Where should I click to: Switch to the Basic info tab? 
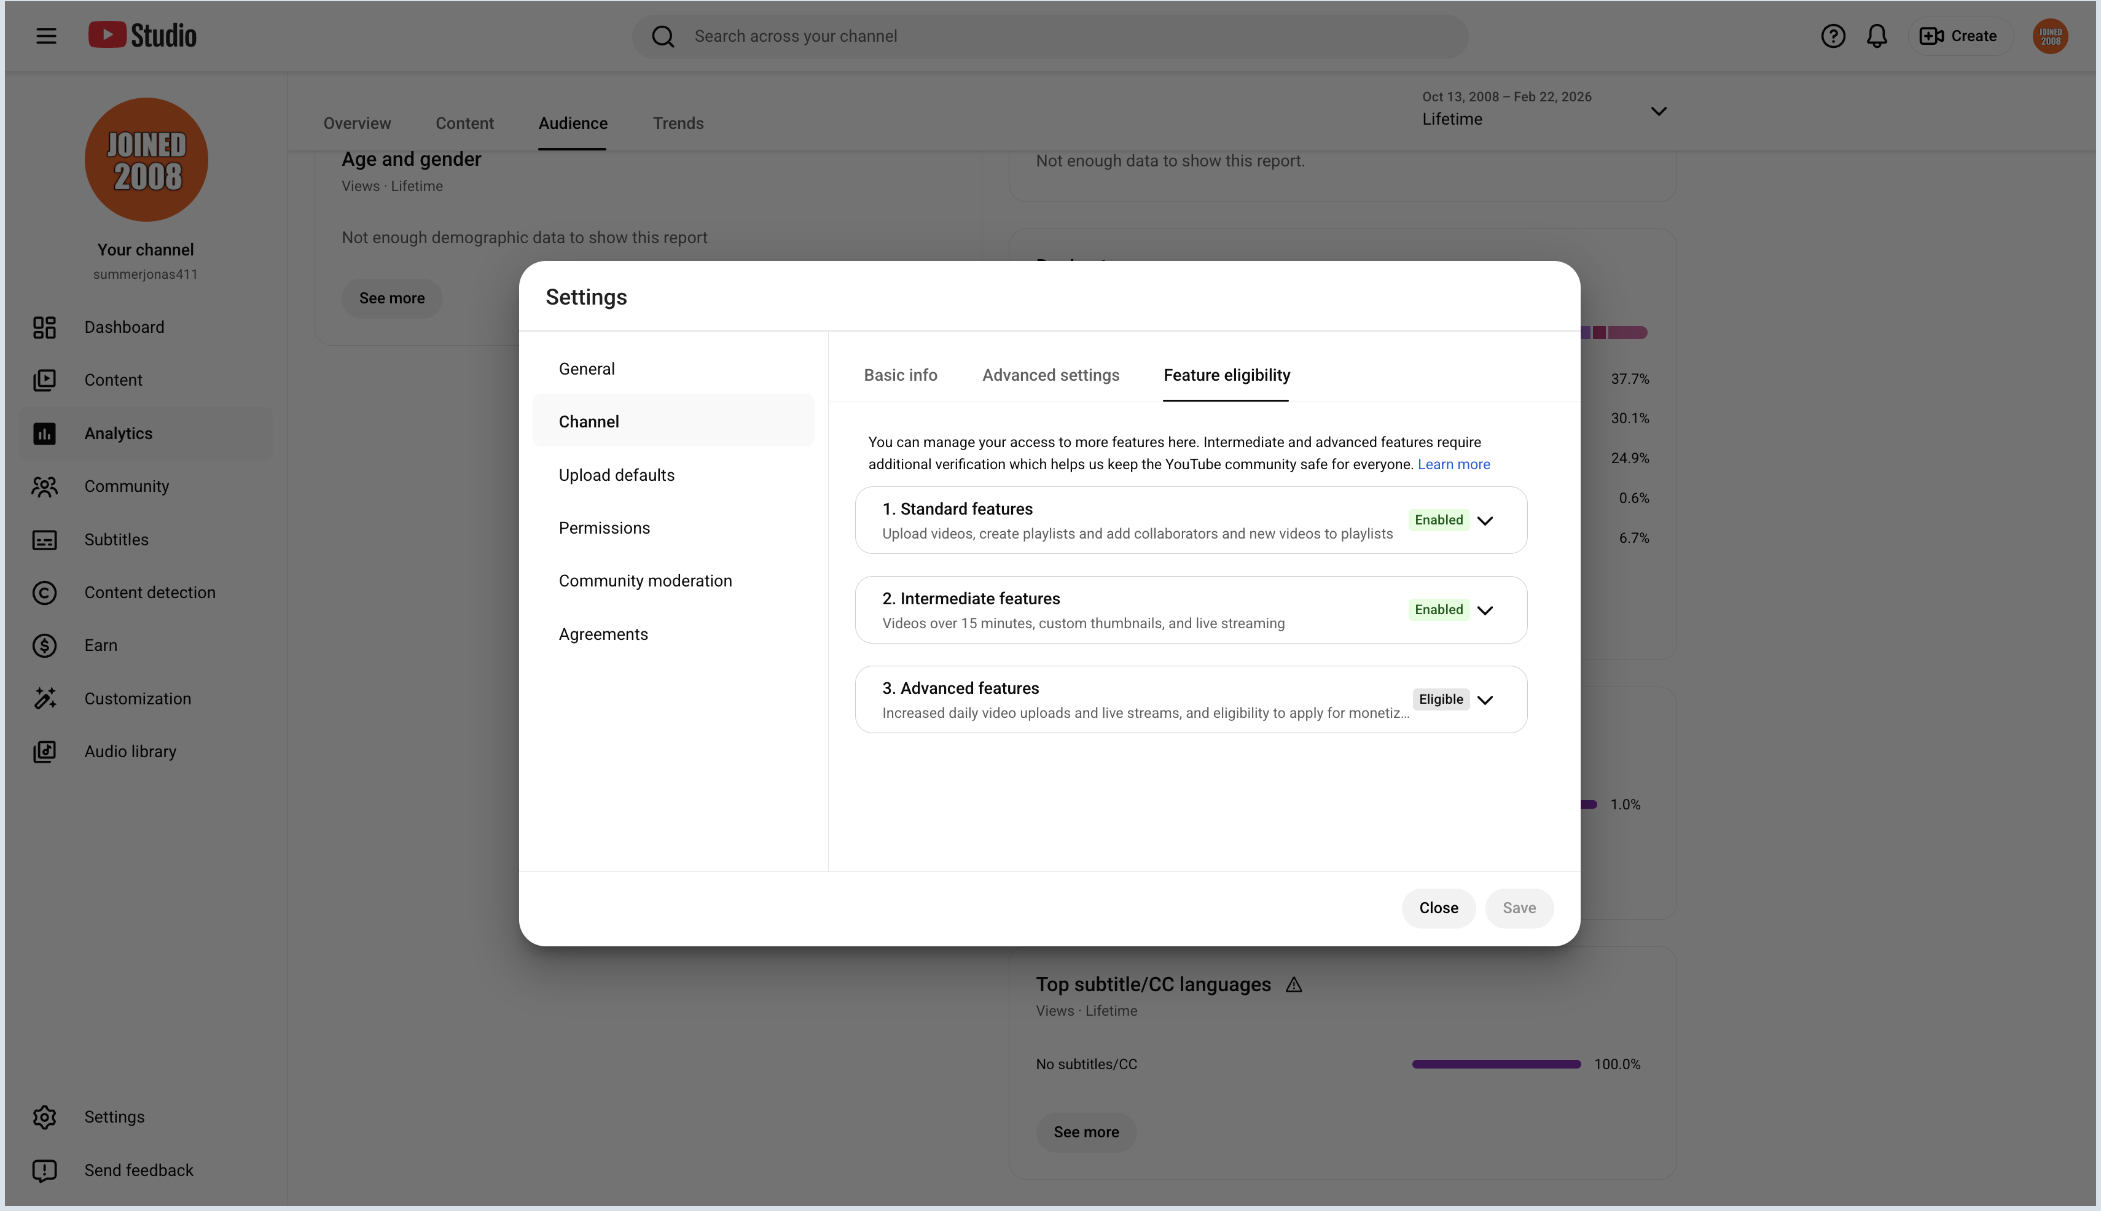tap(901, 375)
